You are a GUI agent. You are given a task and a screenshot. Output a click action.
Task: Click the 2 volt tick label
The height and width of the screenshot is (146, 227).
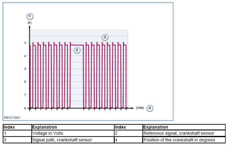coord(25,82)
